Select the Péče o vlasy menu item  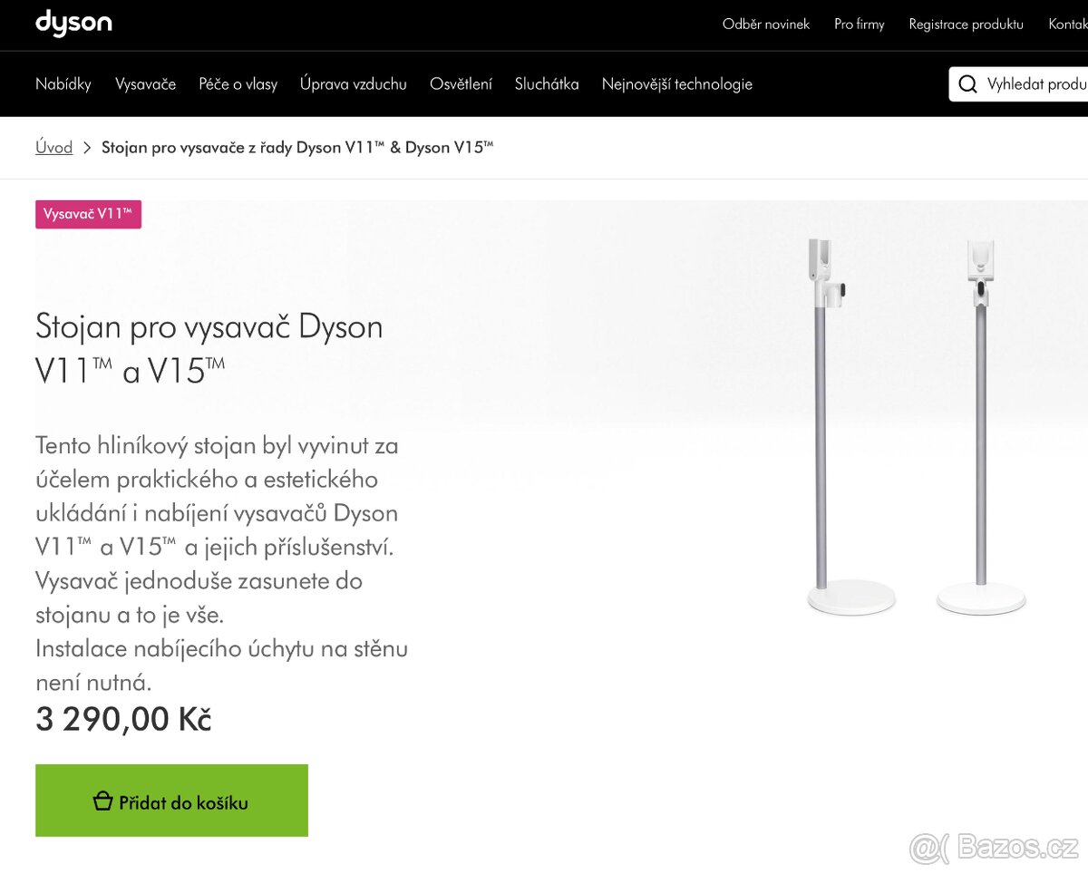point(238,83)
